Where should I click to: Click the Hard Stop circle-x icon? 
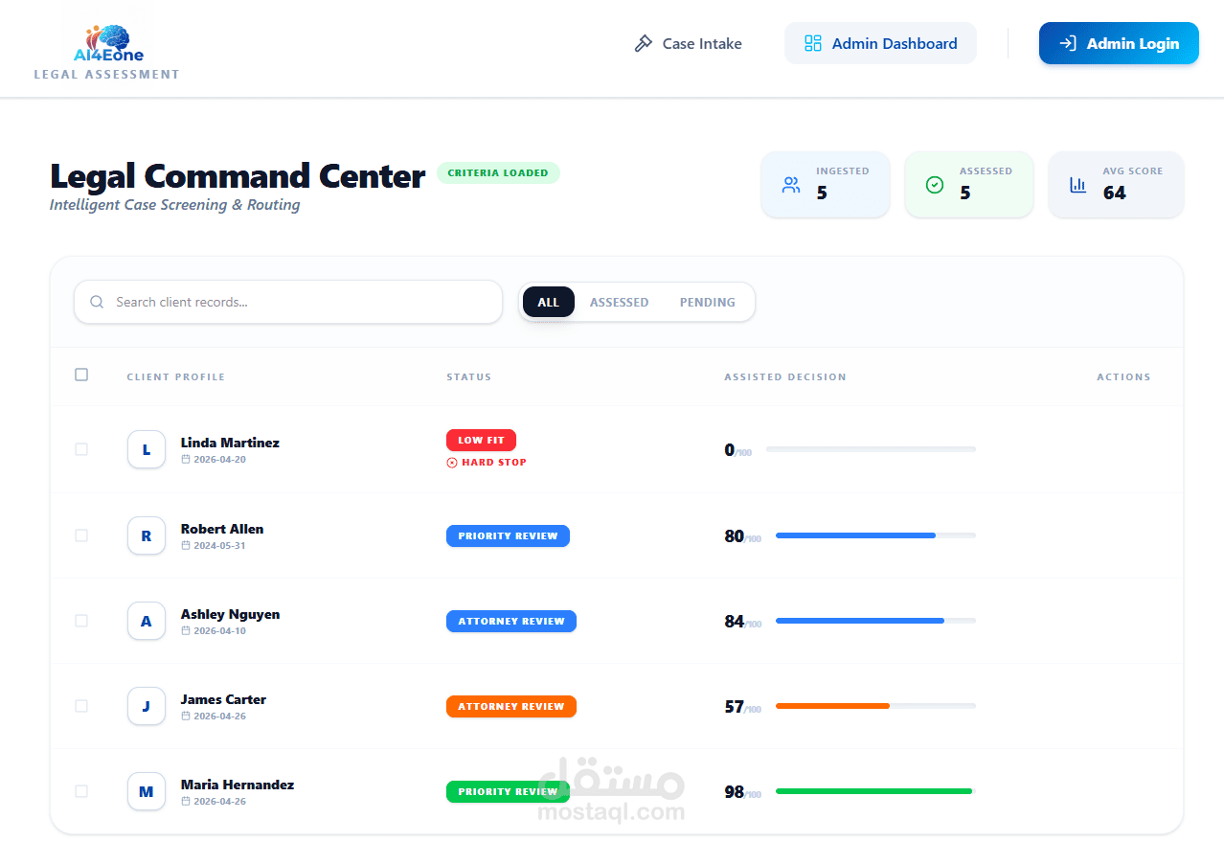pos(452,463)
